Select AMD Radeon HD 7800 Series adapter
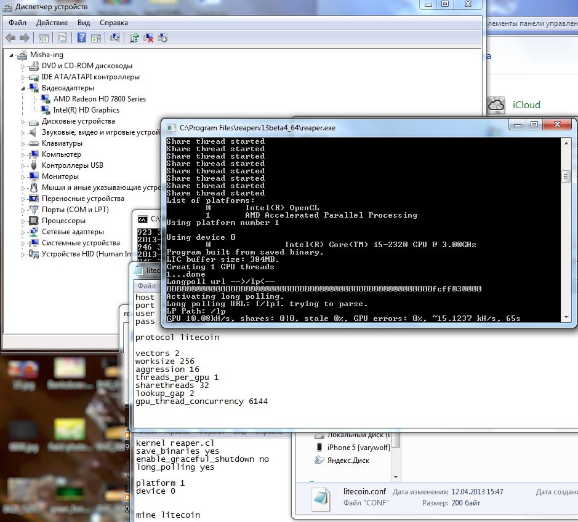Screen dimensions: 578x522 click(x=100, y=98)
